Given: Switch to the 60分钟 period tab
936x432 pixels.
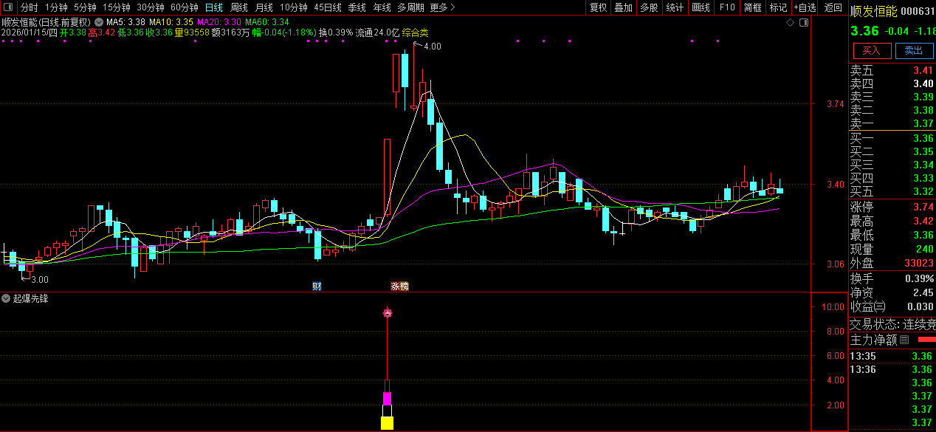Looking at the screenshot, I should click(185, 7).
